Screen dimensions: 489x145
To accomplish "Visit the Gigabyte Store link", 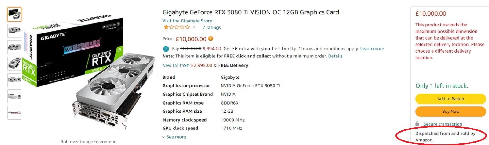I will click(x=187, y=21).
